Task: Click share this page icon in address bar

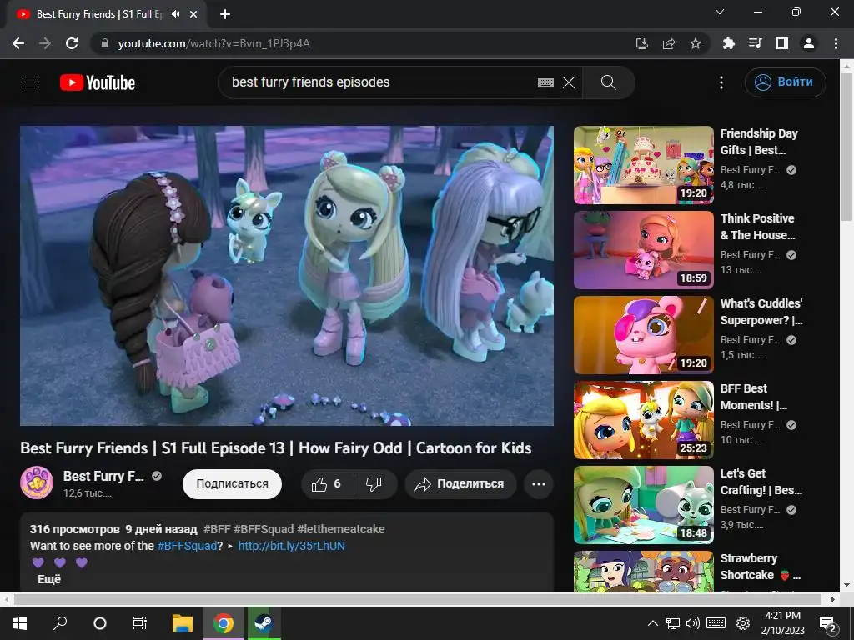Action: coord(669,43)
